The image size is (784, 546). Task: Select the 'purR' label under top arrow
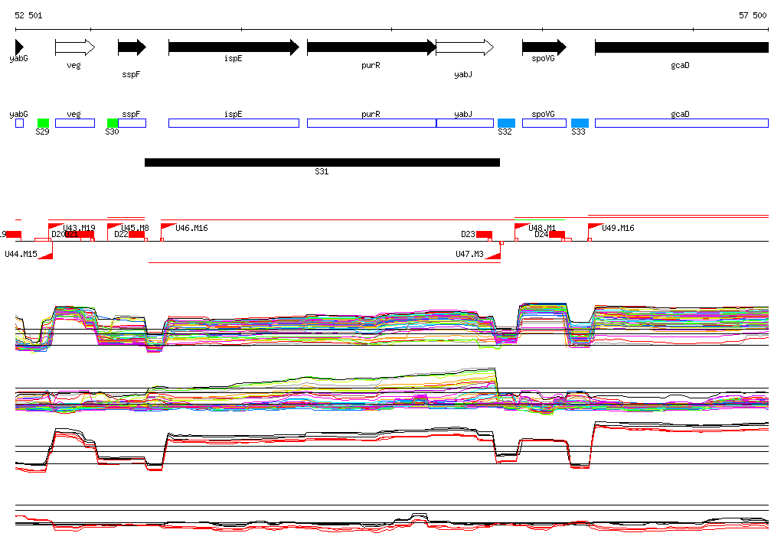coord(371,66)
